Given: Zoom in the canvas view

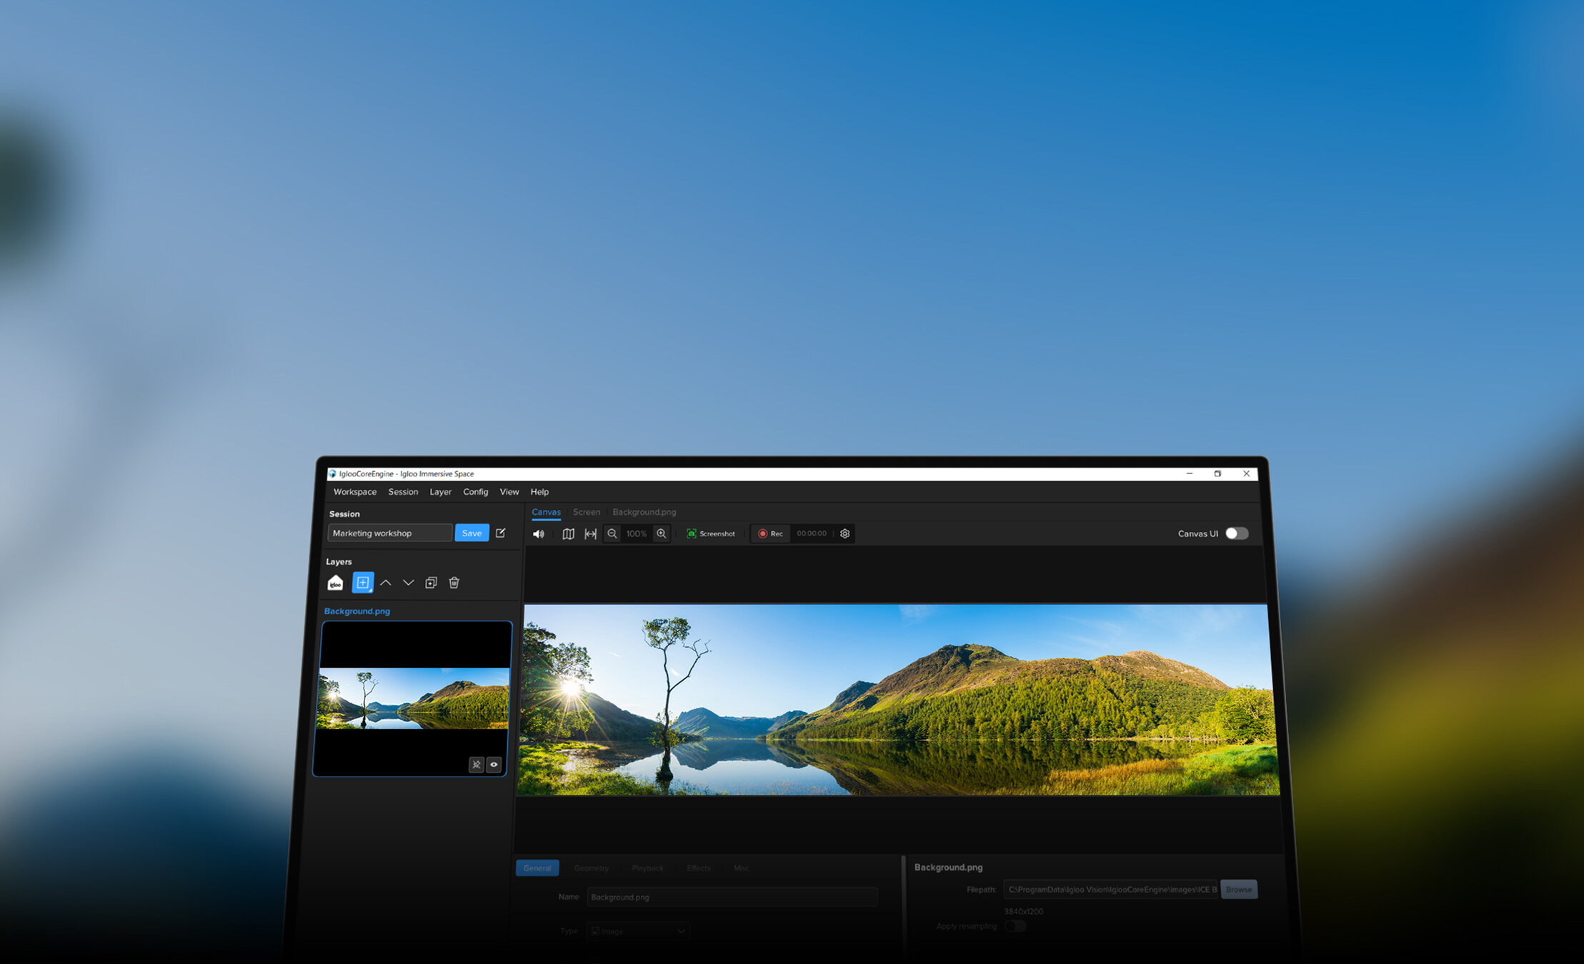Looking at the screenshot, I should click(662, 534).
